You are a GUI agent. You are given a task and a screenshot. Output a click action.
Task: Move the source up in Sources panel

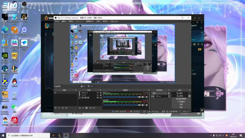coord(90,108)
